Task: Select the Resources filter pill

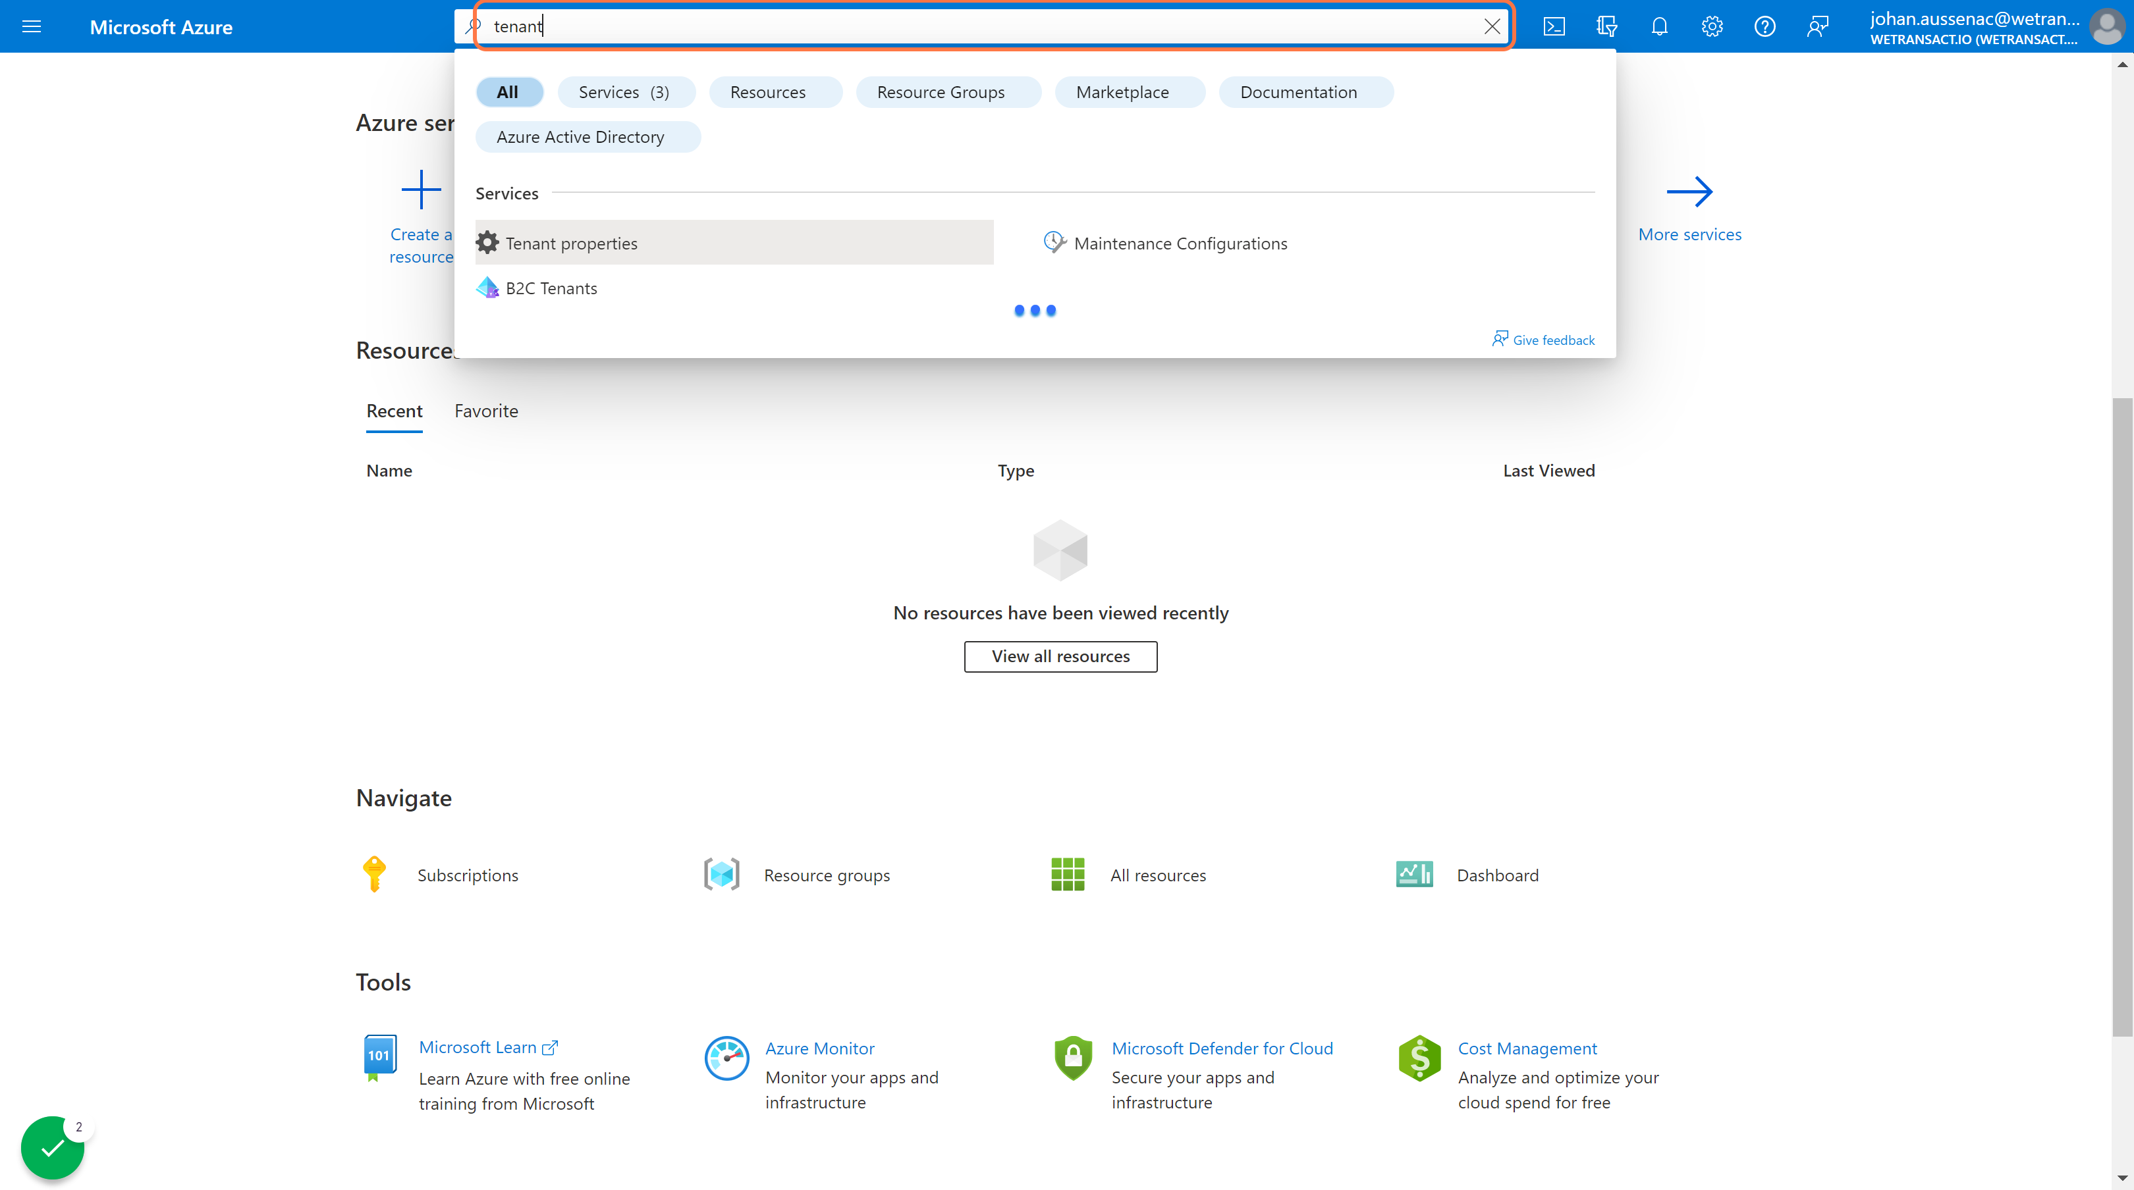Action: click(775, 92)
